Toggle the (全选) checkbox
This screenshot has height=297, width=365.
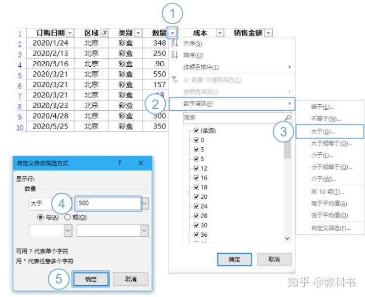point(197,131)
